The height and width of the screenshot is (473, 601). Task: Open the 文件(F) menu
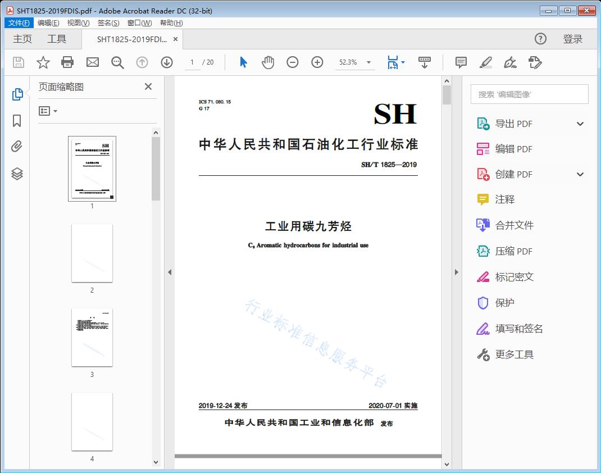click(x=19, y=23)
